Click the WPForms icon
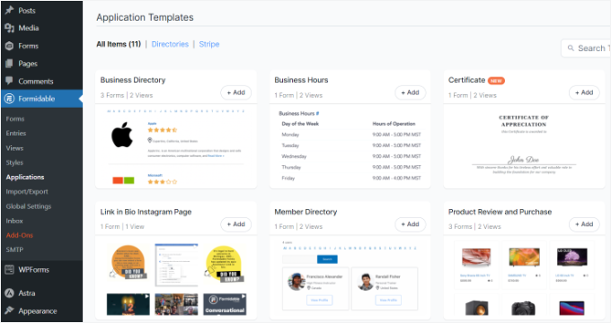 (x=9, y=270)
